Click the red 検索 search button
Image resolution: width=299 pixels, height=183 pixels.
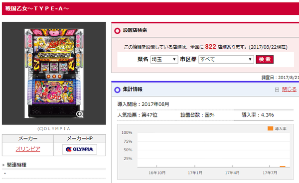265,59
